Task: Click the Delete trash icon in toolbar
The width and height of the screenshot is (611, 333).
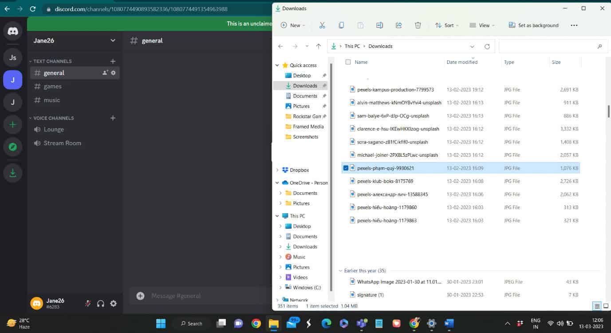Action: click(x=418, y=25)
